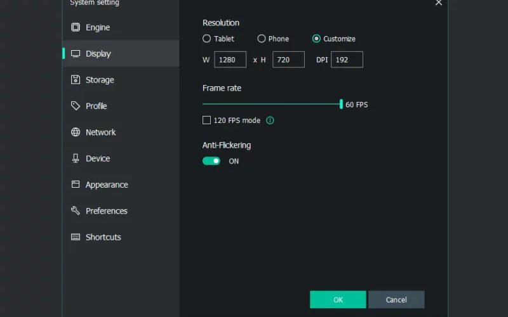The image size is (508, 317).
Task: Select the Tablet resolution radio button
Action: 207,39
